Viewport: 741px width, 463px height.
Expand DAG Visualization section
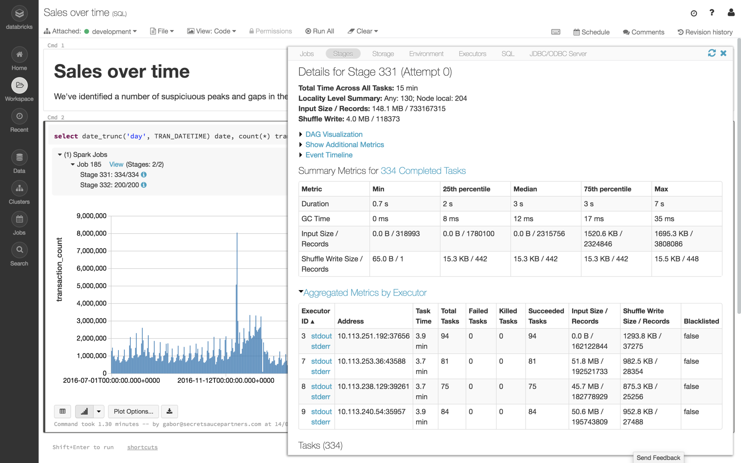[x=333, y=134]
